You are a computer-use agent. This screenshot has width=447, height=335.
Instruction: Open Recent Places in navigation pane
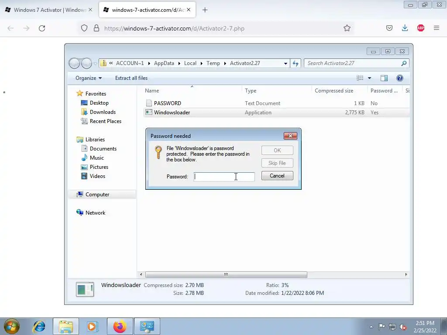(106, 121)
